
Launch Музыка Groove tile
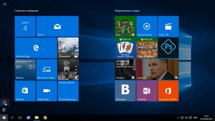coord(147,26)
